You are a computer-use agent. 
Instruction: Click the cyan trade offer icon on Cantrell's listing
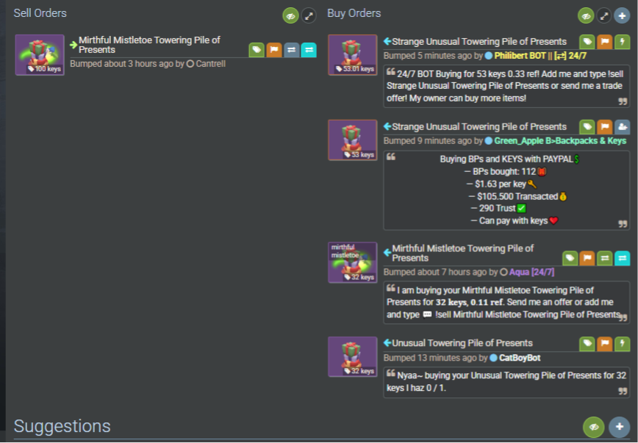tap(309, 50)
